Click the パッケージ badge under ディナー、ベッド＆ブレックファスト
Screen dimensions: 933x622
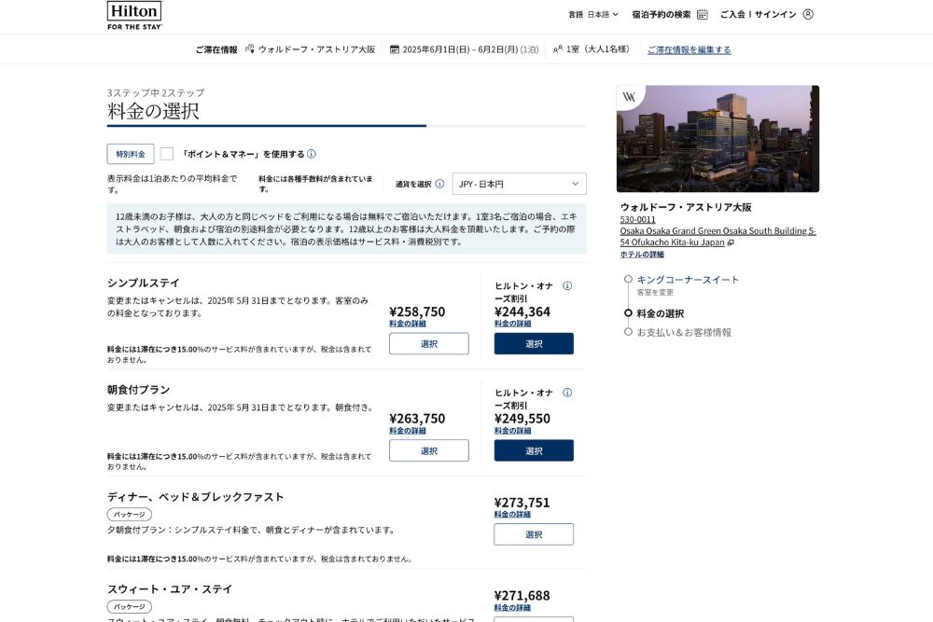(x=130, y=515)
